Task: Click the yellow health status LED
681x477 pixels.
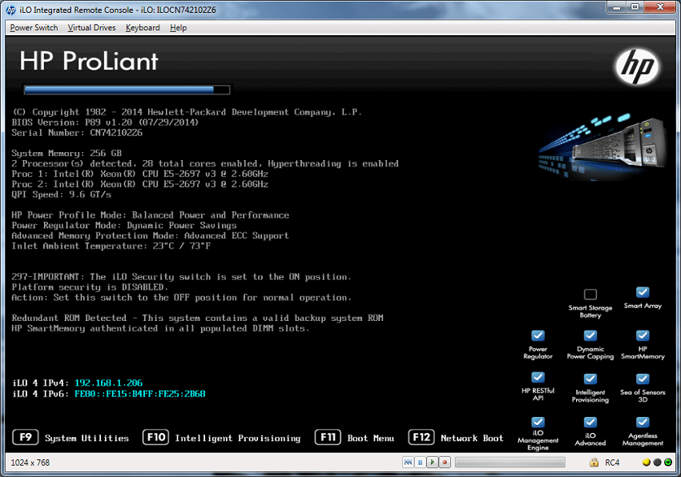Action: [x=647, y=463]
